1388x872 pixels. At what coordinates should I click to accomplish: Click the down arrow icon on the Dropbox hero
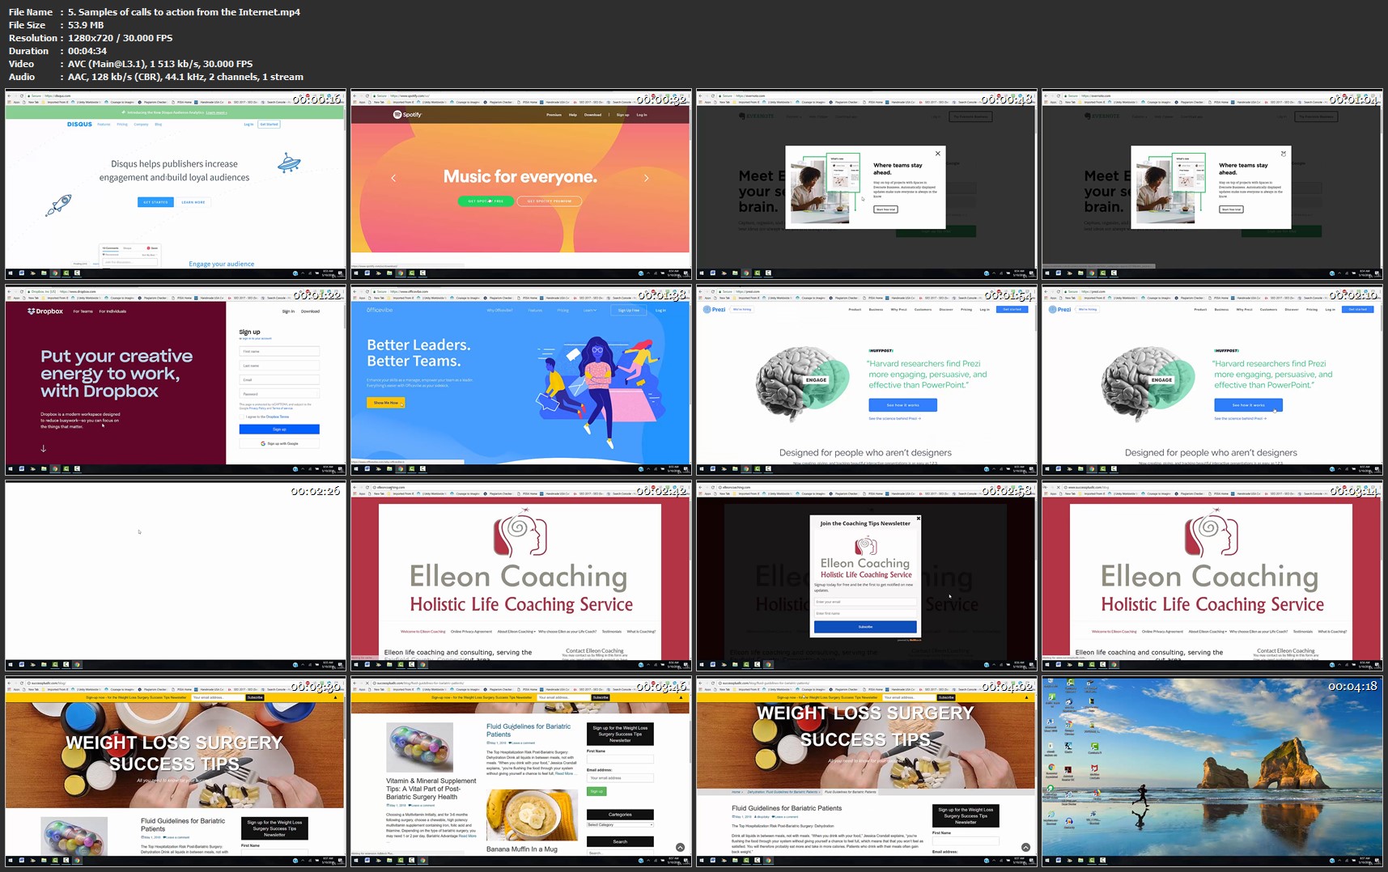click(x=43, y=448)
